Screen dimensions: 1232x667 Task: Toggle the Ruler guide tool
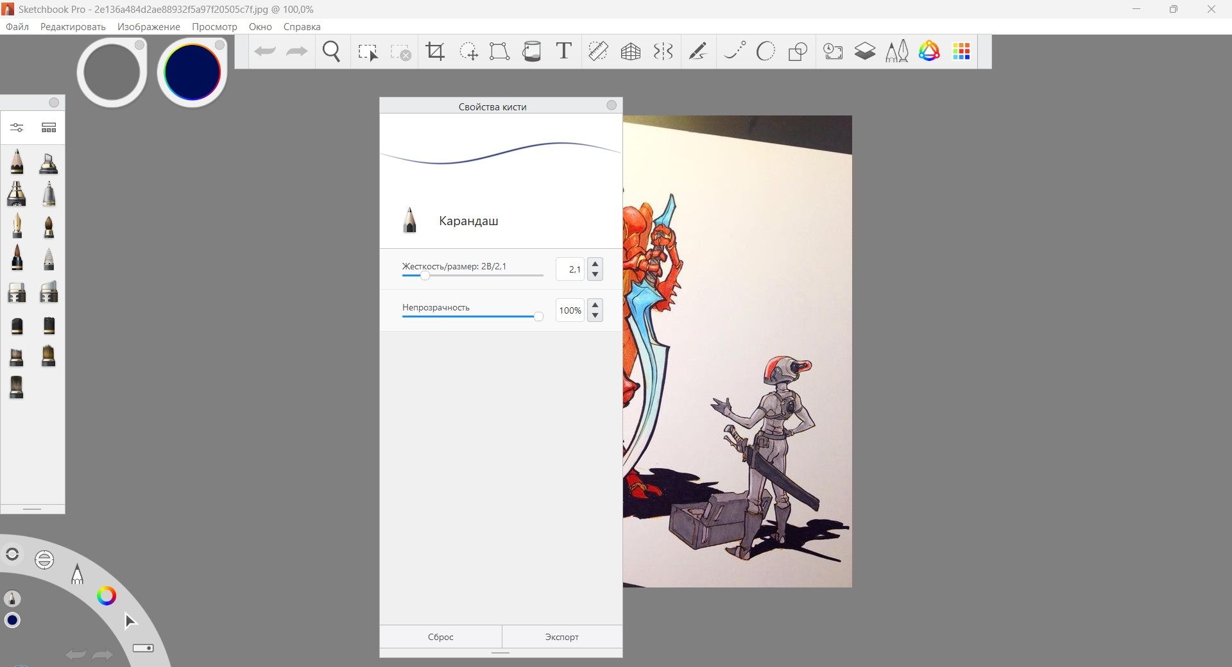point(598,51)
